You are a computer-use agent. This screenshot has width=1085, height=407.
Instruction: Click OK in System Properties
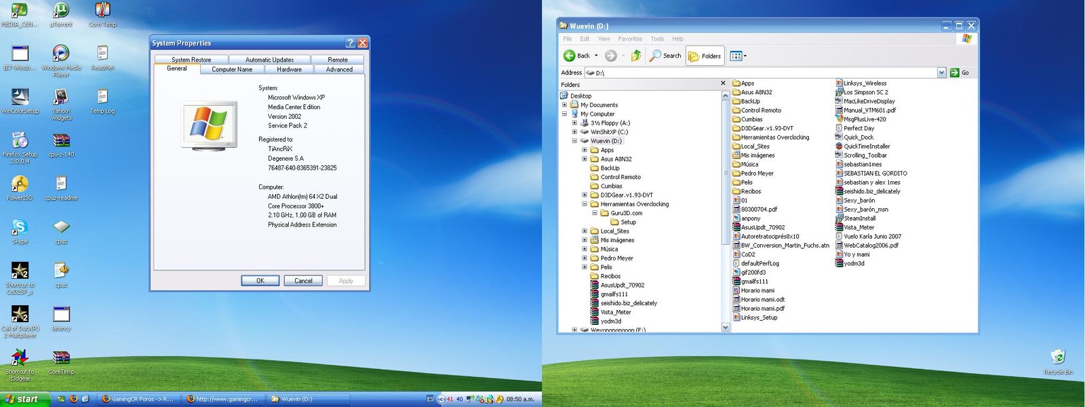[260, 281]
